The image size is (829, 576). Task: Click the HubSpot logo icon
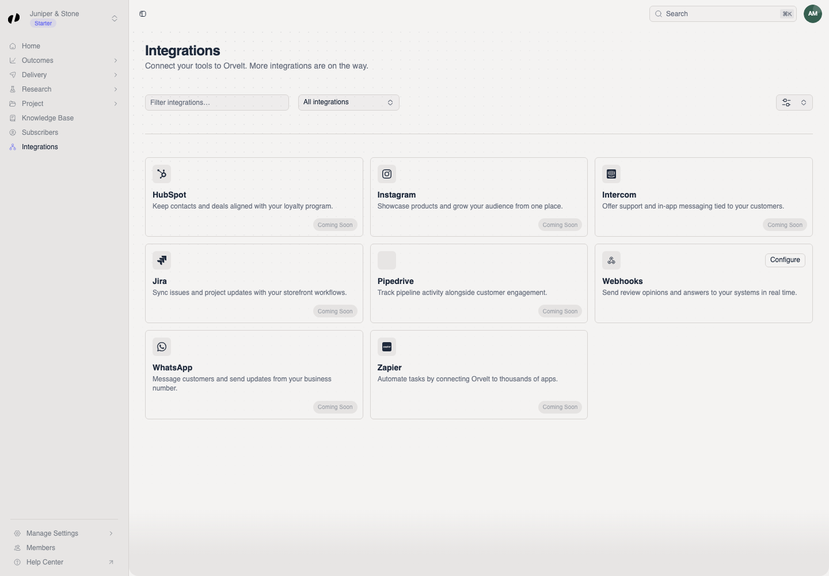(x=162, y=174)
